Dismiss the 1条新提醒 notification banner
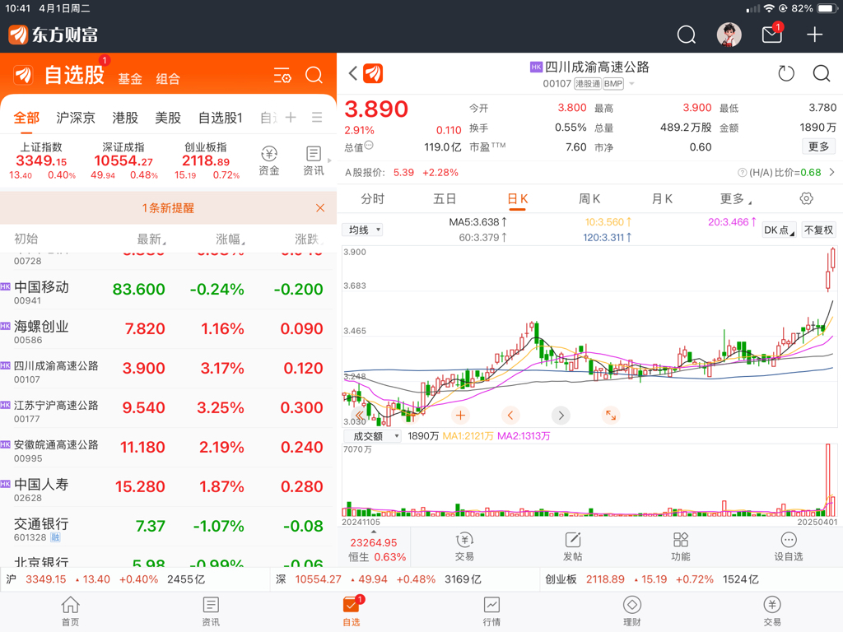Viewport: 843px width, 632px height. click(320, 208)
